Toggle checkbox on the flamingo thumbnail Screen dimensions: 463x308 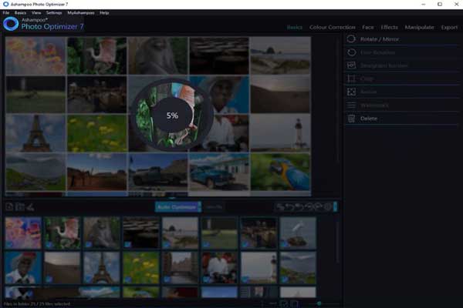tap(49, 244)
